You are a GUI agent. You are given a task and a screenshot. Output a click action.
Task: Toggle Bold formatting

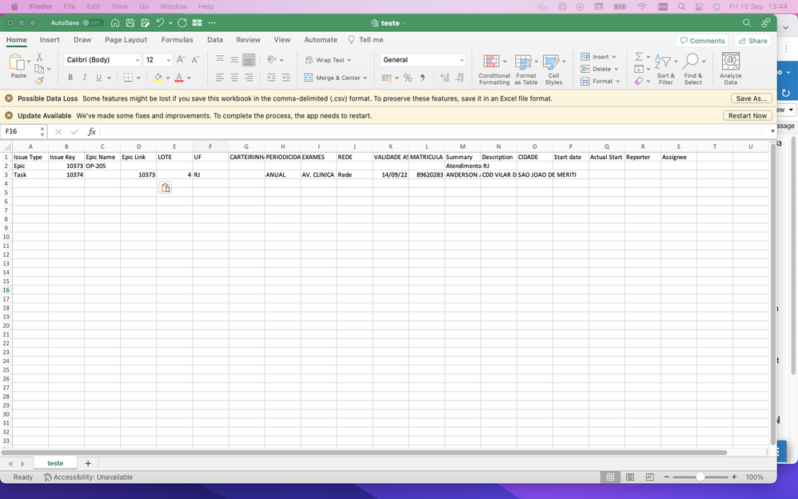point(70,78)
